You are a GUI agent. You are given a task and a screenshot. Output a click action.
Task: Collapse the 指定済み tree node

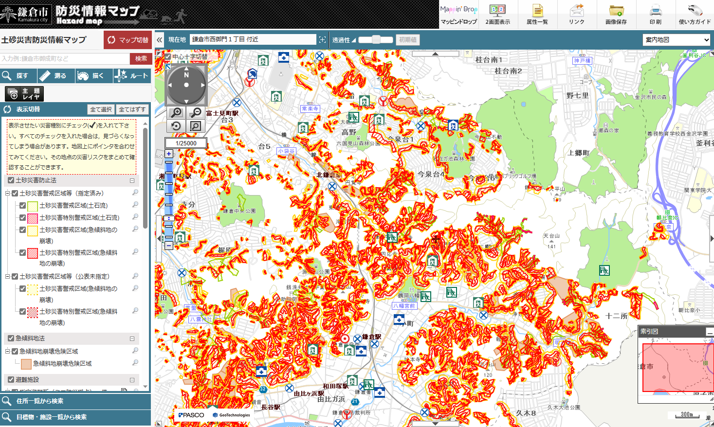point(7,193)
